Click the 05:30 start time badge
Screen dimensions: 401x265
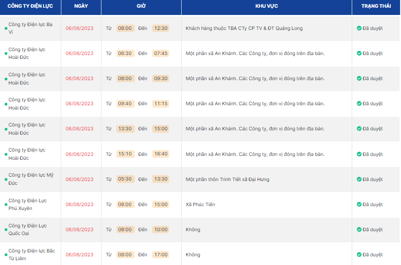125,179
